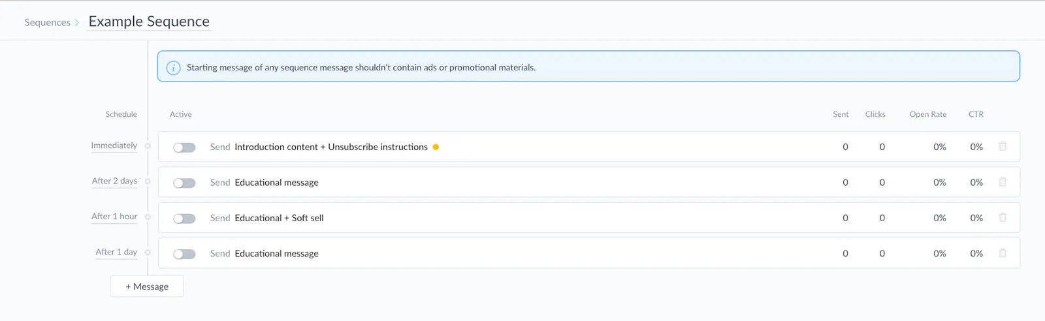Screen dimensions: 1045x321
Task: Delete the 'After 1 day' Educational message
Action: (1003, 253)
